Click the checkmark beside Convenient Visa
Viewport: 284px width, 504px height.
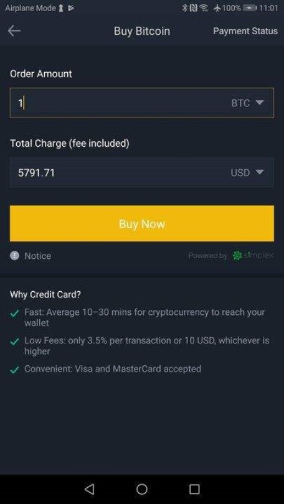click(x=14, y=370)
